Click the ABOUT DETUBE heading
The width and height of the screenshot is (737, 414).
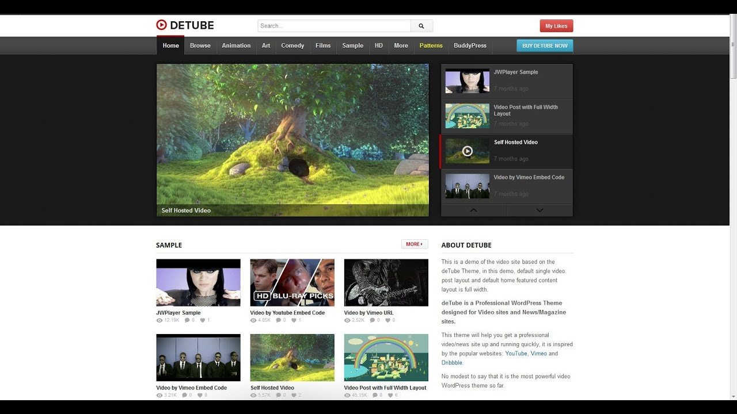(466, 245)
